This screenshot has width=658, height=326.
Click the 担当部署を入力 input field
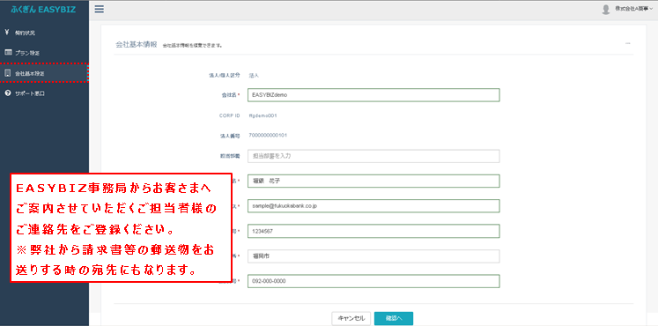(373, 156)
